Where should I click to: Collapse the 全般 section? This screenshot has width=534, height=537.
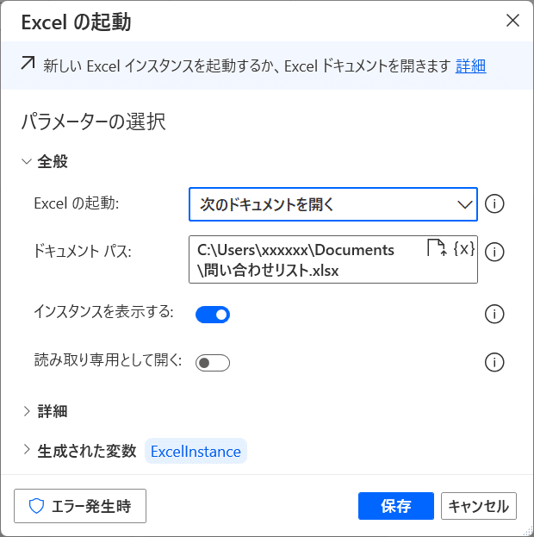pos(27,161)
